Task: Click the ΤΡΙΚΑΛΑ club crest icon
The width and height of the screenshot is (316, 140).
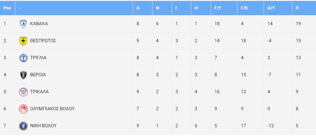Action: click(x=23, y=92)
